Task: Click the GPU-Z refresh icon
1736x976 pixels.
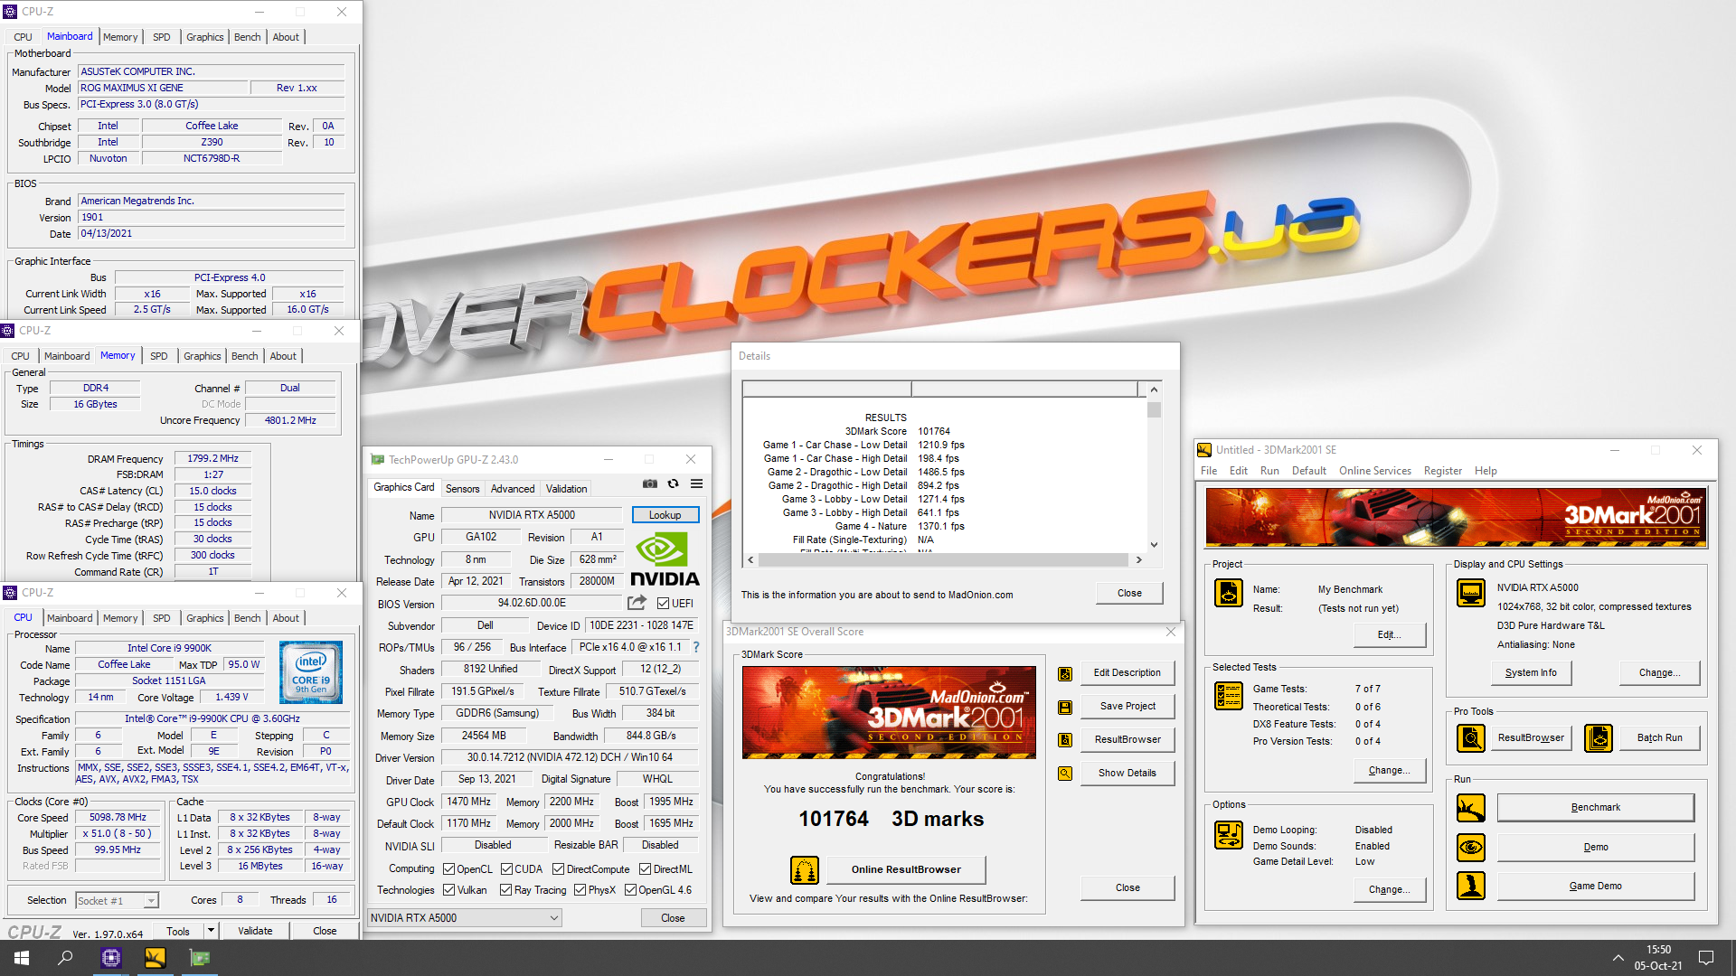Action: tap(673, 484)
